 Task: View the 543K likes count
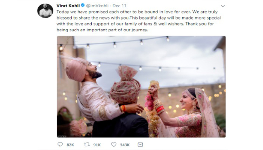click(x=125, y=145)
